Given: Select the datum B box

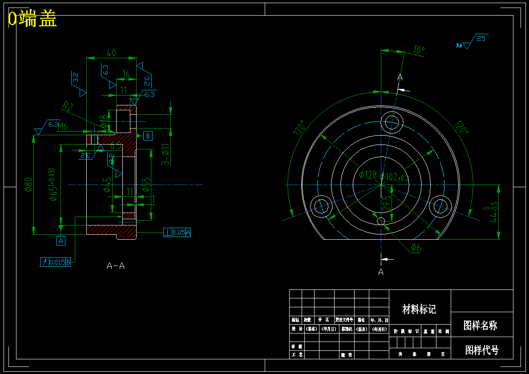Looking at the screenshot, I should 148,136.
